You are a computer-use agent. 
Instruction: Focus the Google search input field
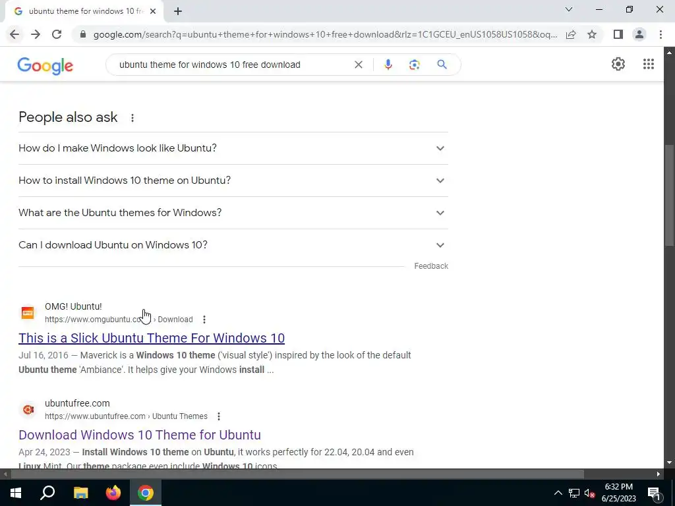[233, 65]
